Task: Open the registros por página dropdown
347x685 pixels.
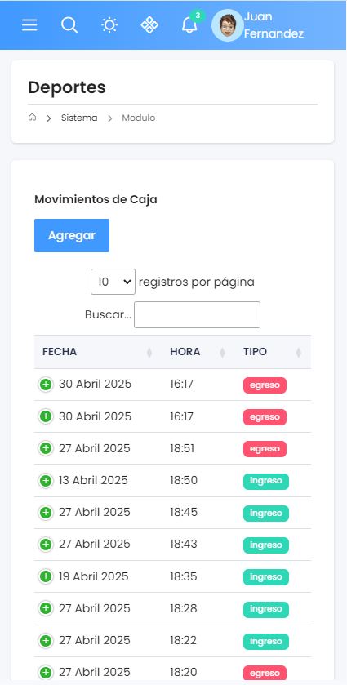Action: click(113, 282)
